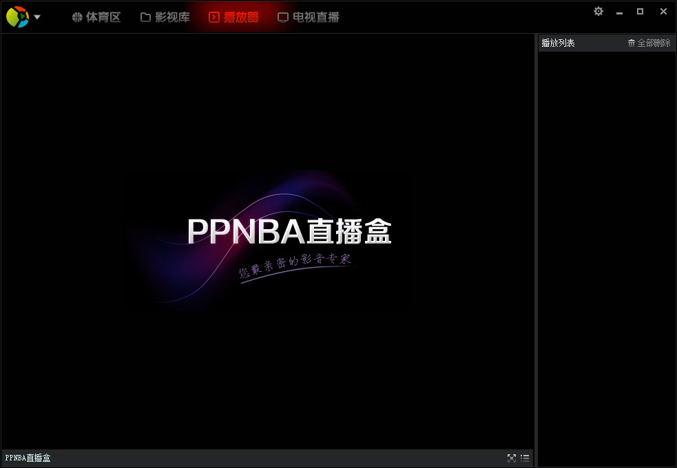Open the dropdown arrow beside the logo
This screenshot has width=677, height=468.
coord(36,17)
